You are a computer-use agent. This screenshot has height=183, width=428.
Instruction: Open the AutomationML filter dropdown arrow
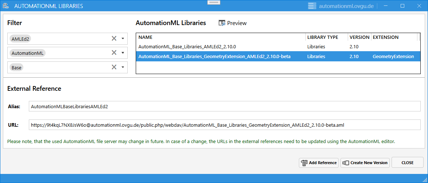123,53
